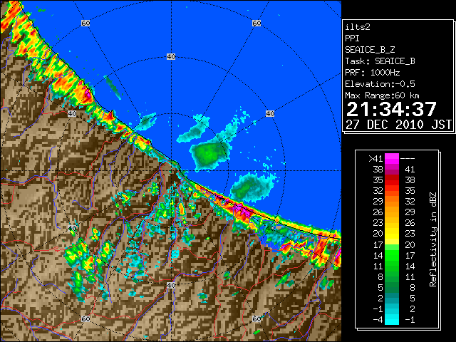This screenshot has width=456, height=342.
Task: Select the 'Elevation:-0.5' value
Action: pos(380,84)
